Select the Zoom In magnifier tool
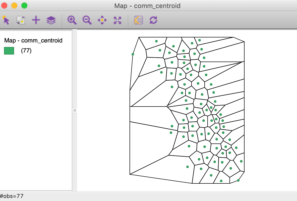This screenshot has width=297, height=201. point(72,20)
